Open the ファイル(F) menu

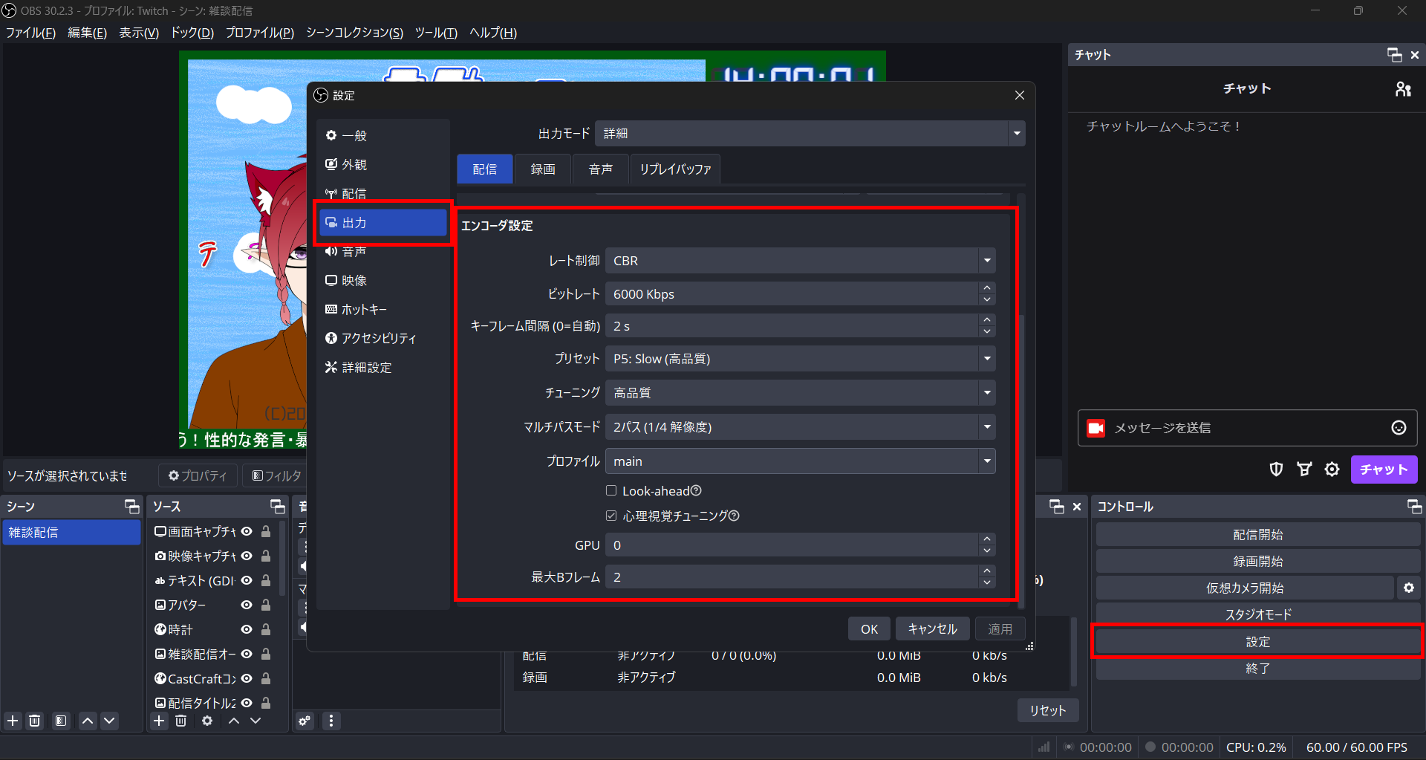point(30,33)
